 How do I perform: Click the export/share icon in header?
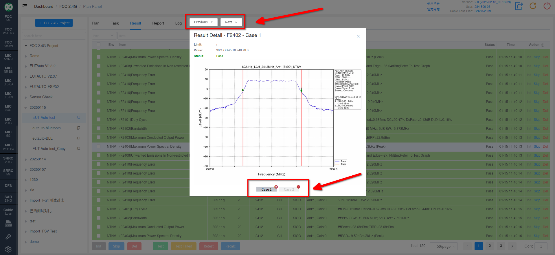pos(519,6)
